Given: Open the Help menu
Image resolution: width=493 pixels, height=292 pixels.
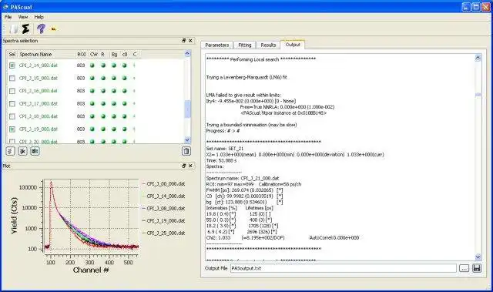Looking at the screenshot, I should 39,17.
